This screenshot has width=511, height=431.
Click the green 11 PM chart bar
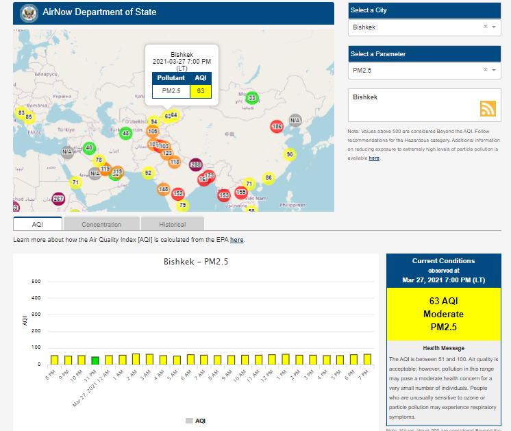[95, 360]
